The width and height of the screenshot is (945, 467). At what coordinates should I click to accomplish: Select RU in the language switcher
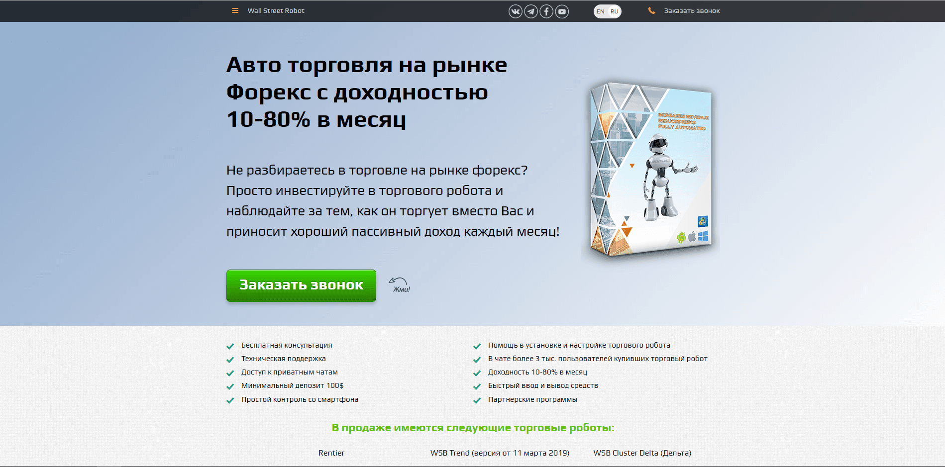point(614,11)
